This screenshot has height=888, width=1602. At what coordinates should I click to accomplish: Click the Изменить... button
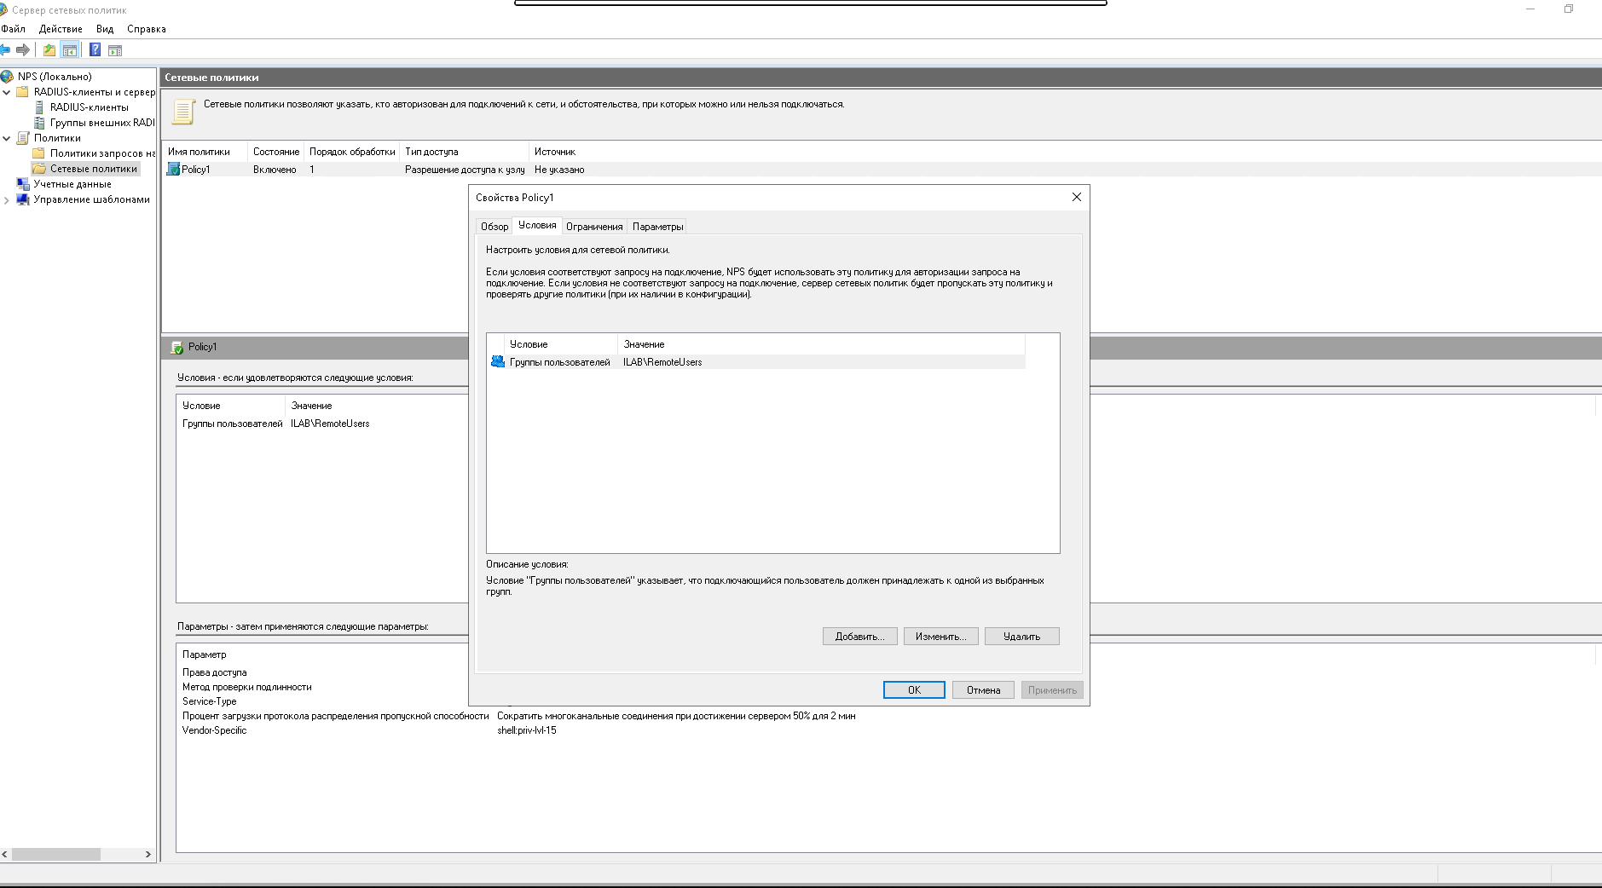[940, 637]
